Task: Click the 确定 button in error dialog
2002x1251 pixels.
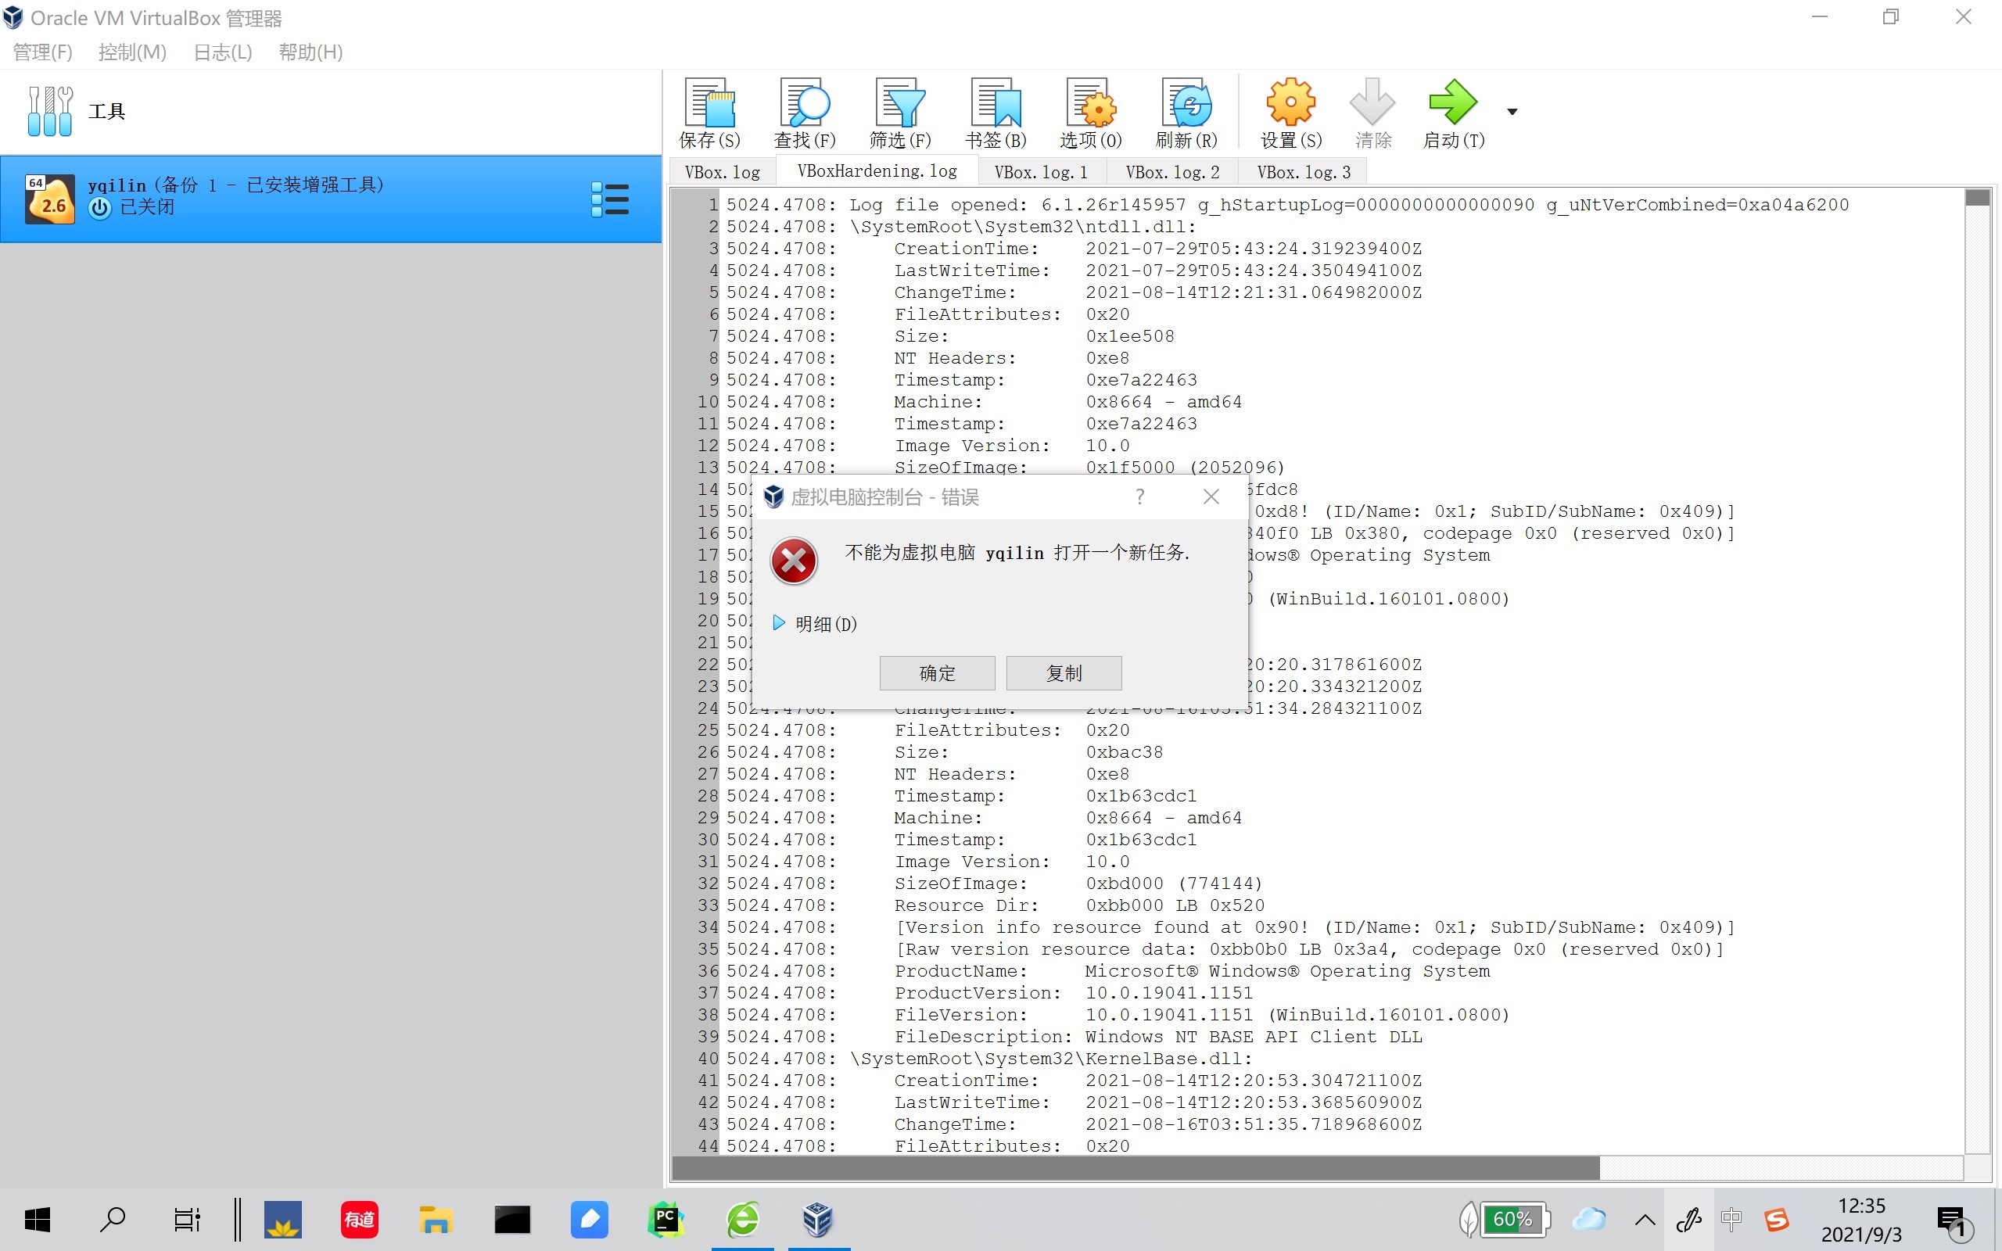Action: pos(936,672)
